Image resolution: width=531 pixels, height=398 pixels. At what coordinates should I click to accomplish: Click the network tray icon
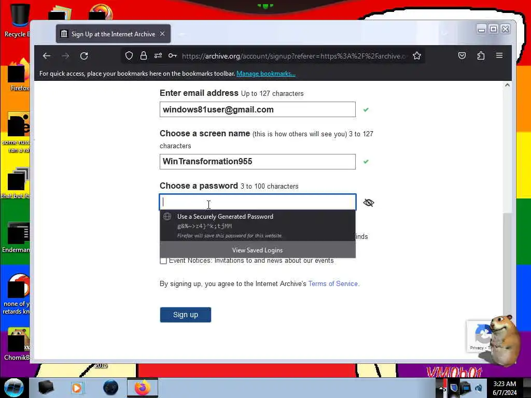point(466,388)
